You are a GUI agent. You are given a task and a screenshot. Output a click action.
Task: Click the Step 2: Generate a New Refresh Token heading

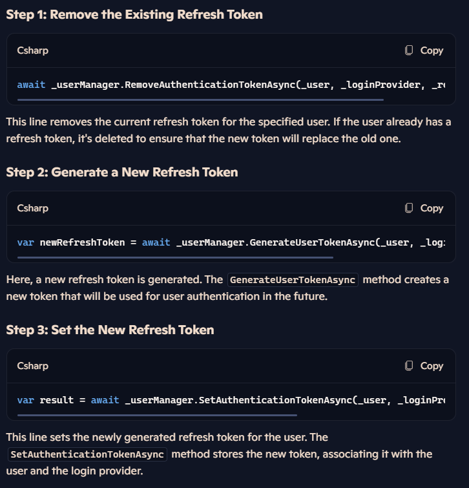(x=122, y=173)
